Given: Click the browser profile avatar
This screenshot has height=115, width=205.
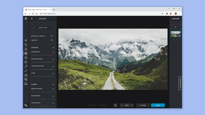Looking at the screenshot, I should [x=176, y=14].
